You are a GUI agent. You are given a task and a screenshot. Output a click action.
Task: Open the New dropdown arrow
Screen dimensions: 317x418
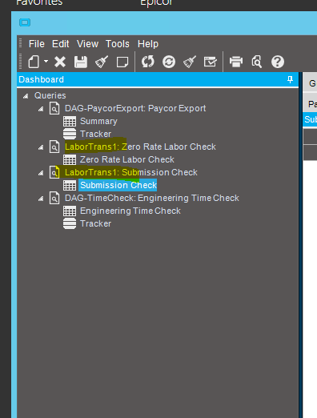46,62
